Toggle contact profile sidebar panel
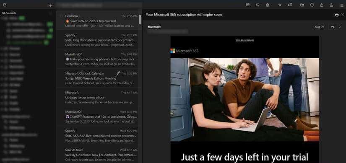This screenshot has width=346, height=163. click(x=331, y=5)
